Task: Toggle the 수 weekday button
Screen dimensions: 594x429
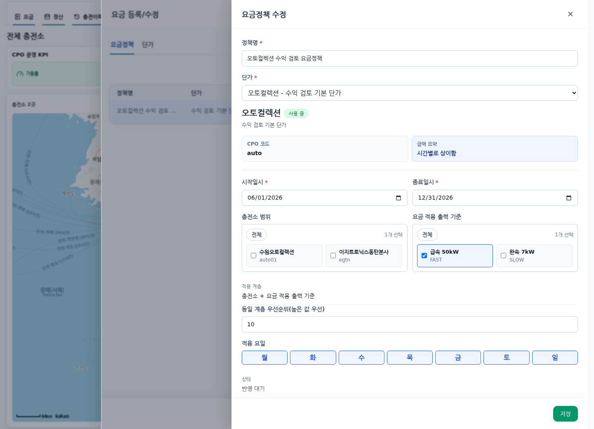Action: 361,358
